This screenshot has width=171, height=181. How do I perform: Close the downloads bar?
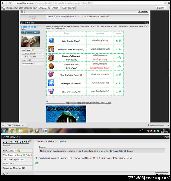(x=168, y=125)
